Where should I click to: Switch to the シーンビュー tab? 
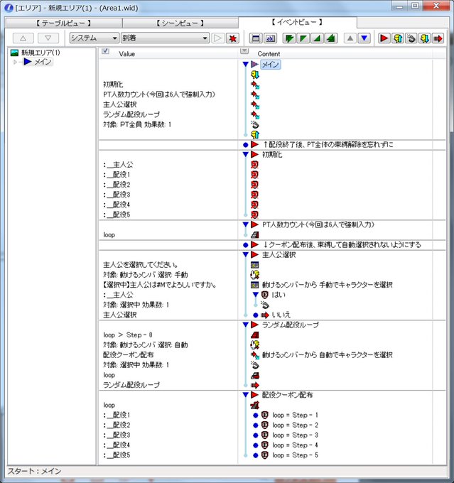pyautogui.click(x=180, y=23)
